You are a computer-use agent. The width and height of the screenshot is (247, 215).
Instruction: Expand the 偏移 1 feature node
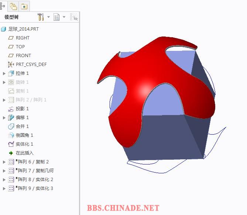tap(4, 118)
